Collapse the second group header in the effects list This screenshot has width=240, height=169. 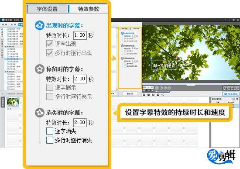[x=14, y=46]
